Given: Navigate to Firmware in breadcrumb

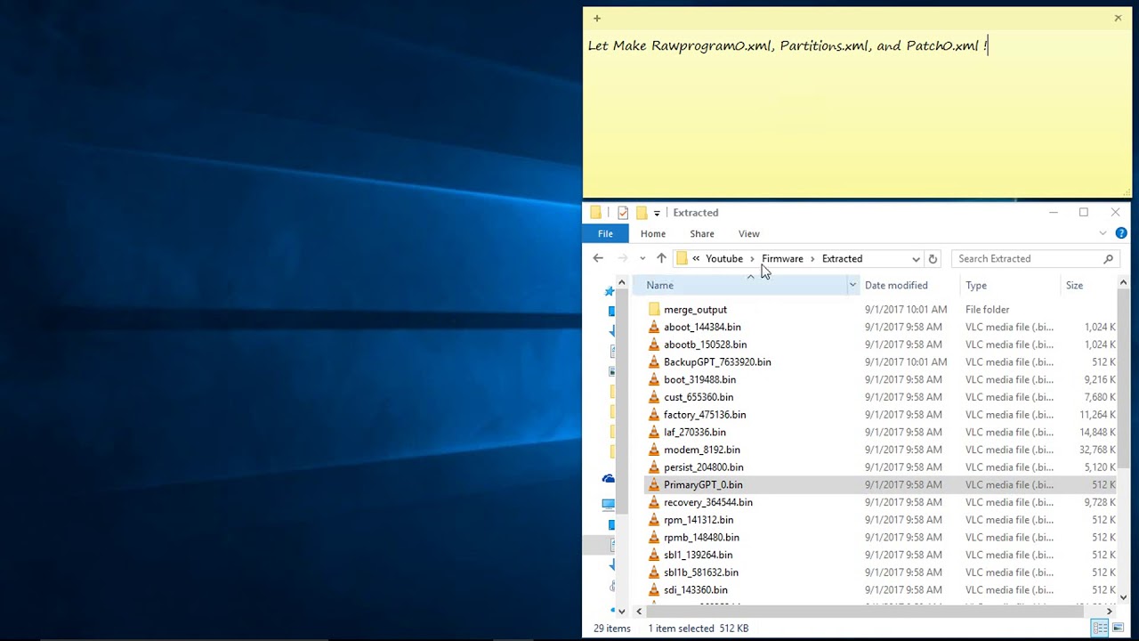Looking at the screenshot, I should click(782, 258).
